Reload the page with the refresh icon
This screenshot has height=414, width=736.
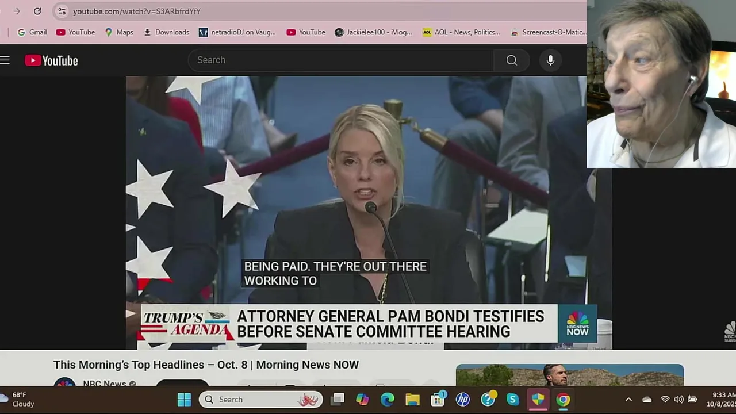click(37, 11)
